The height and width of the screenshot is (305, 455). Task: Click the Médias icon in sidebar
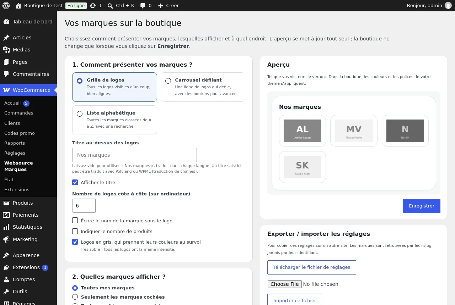click(6, 50)
